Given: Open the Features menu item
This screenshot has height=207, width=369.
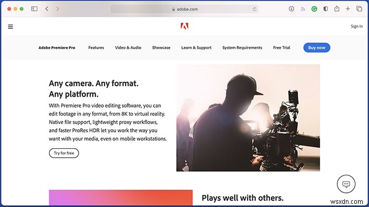Looking at the screenshot, I should tap(96, 48).
